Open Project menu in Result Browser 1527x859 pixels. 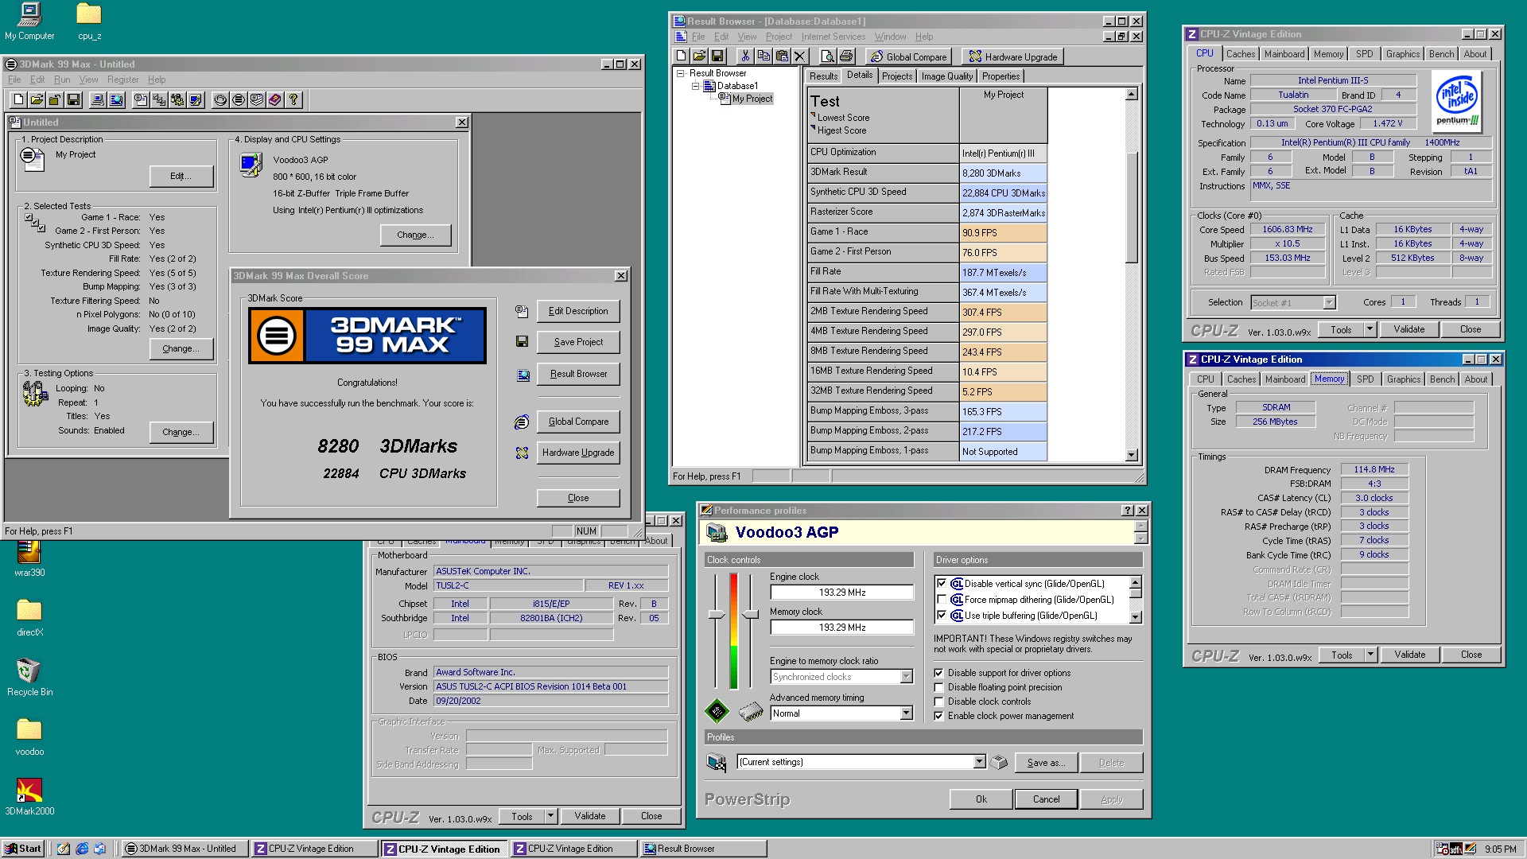coord(779,37)
